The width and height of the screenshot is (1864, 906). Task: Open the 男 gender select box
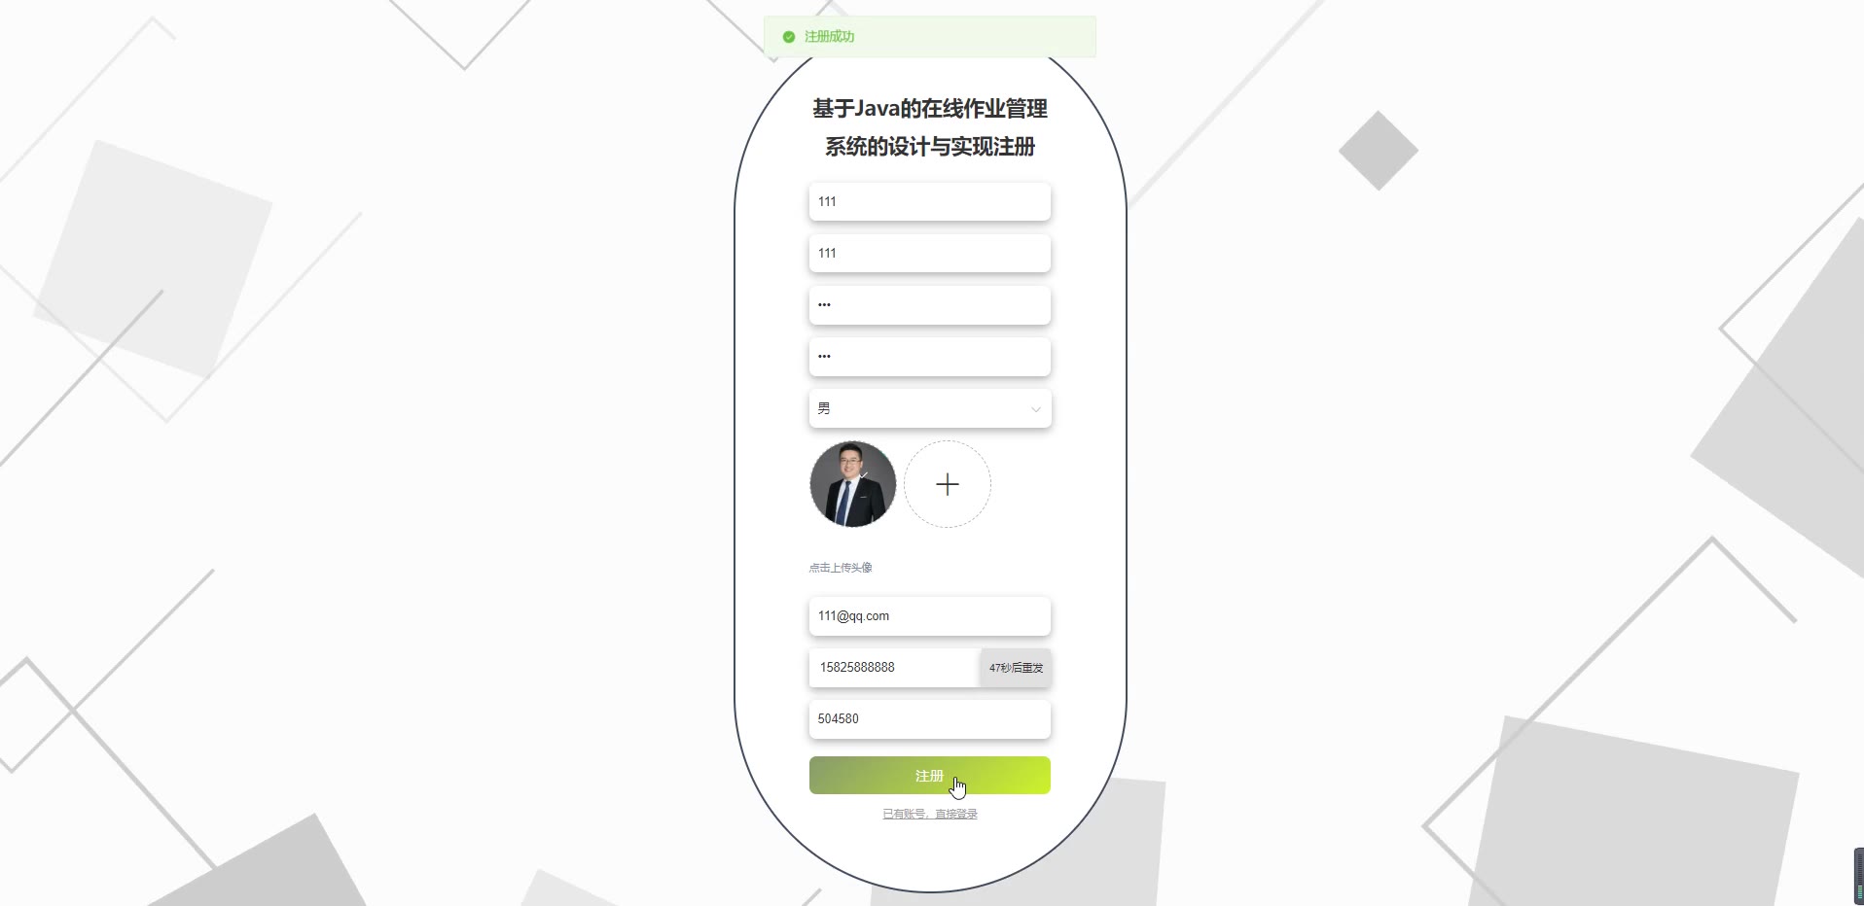pos(930,408)
